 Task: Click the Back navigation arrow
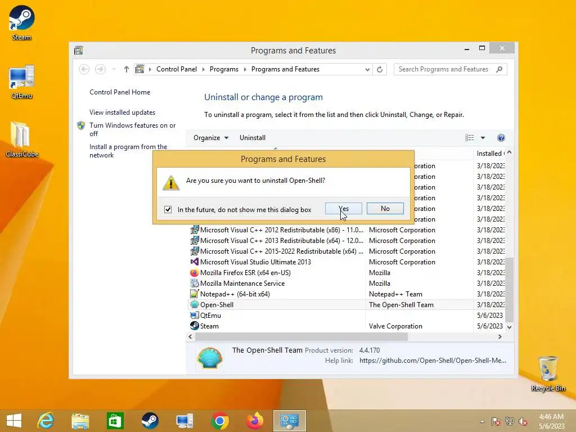(x=84, y=69)
